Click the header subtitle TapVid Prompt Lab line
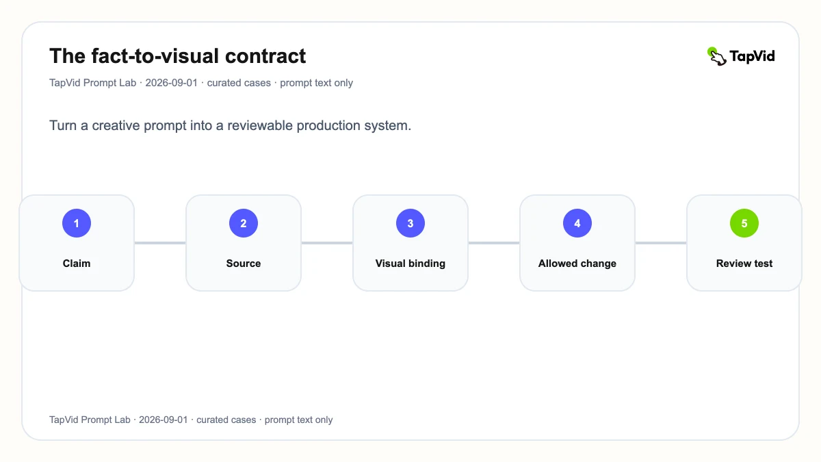 (x=201, y=83)
